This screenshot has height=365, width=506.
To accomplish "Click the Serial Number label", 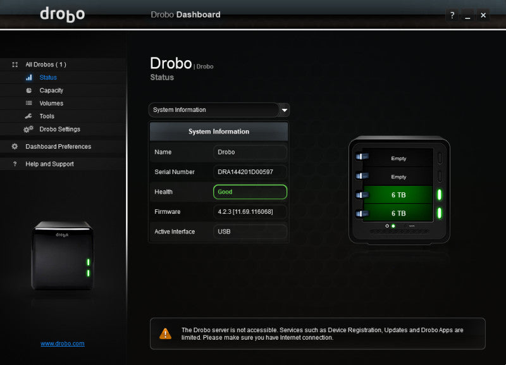I will [x=175, y=172].
